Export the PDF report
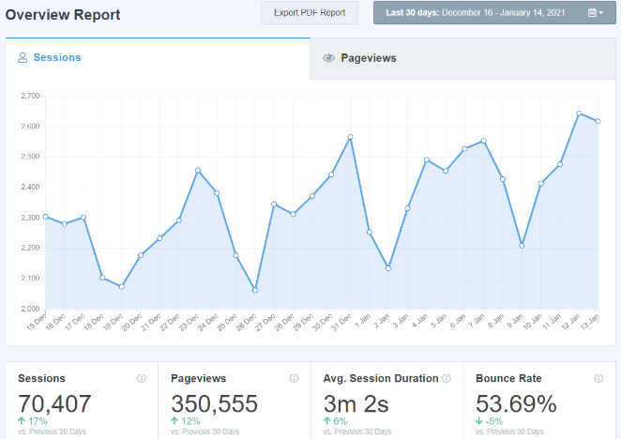Screen dimensions: 621x439 [x=310, y=13]
